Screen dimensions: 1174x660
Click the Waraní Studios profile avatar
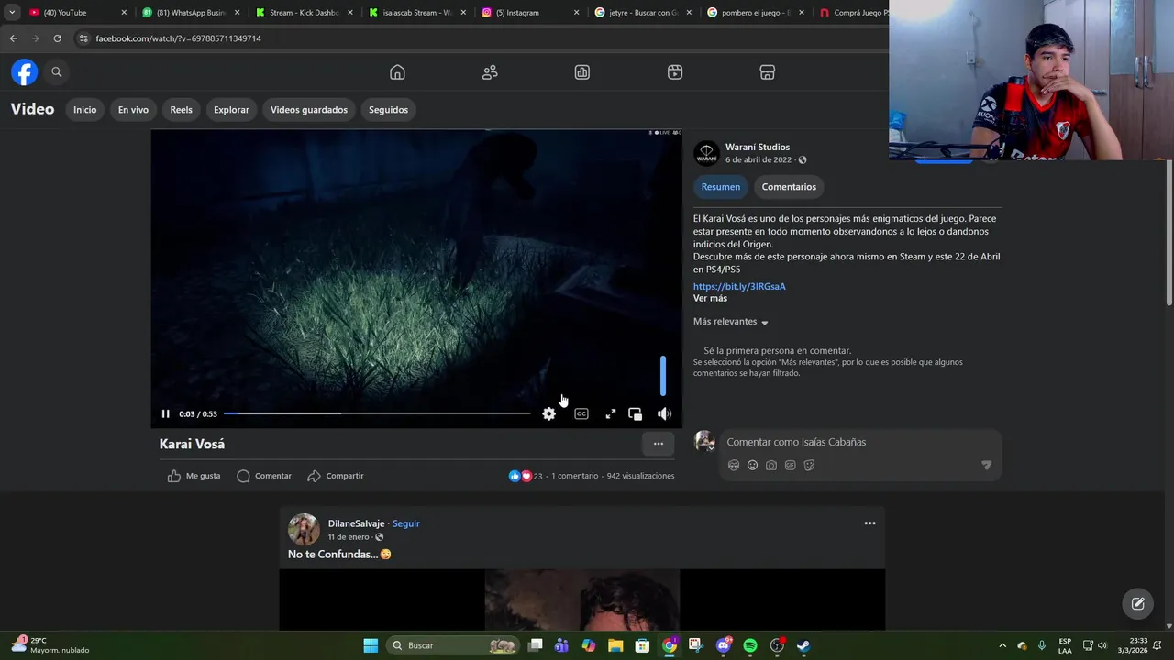(x=706, y=153)
